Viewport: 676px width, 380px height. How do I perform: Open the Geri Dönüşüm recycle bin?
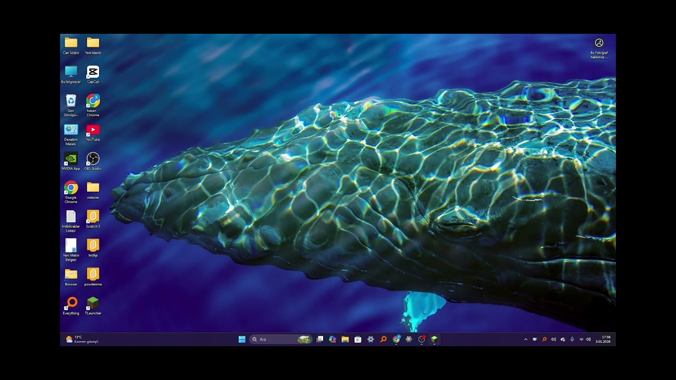(x=71, y=105)
